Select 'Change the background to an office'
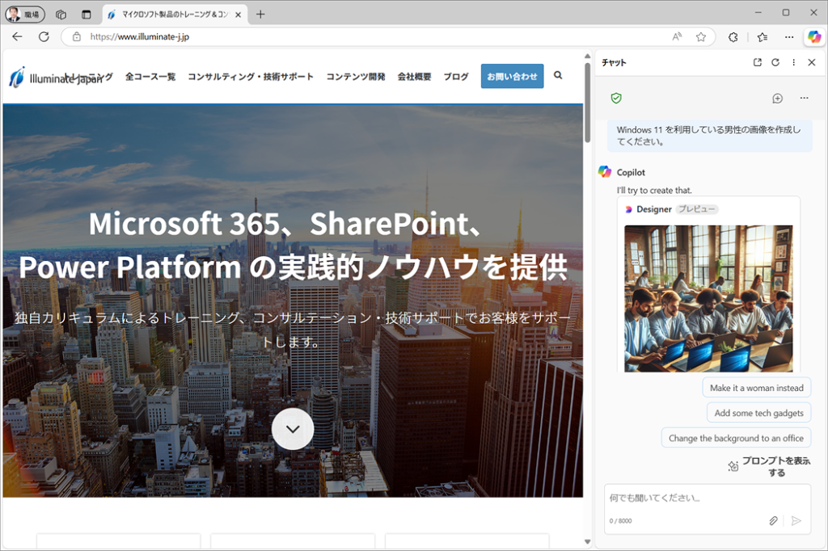This screenshot has width=828, height=551. (736, 438)
